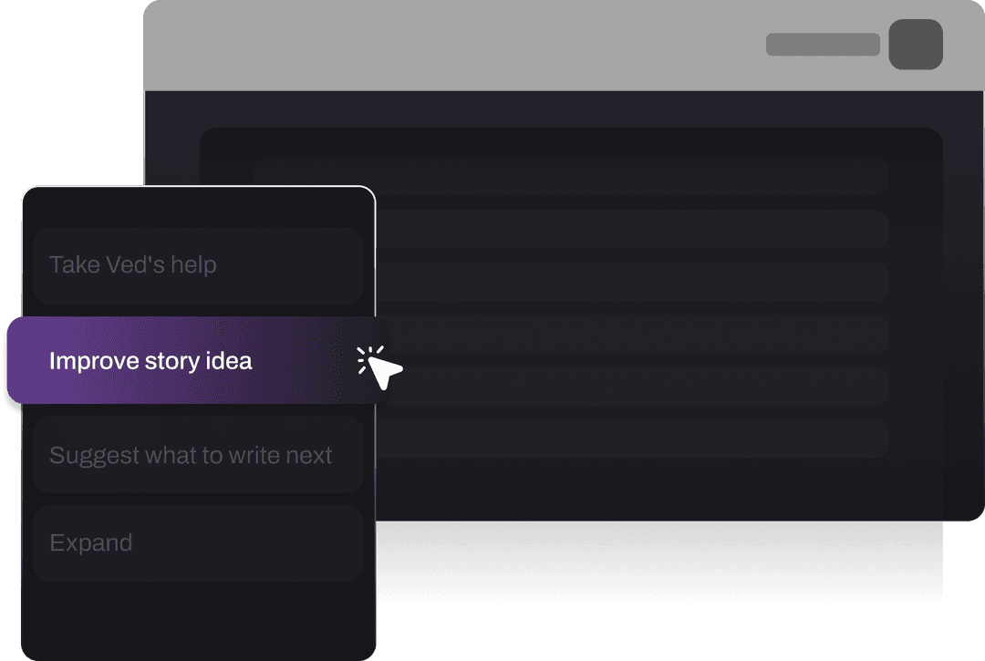
Task: Select the gray pill placeholder in title bar
Action: (823, 45)
